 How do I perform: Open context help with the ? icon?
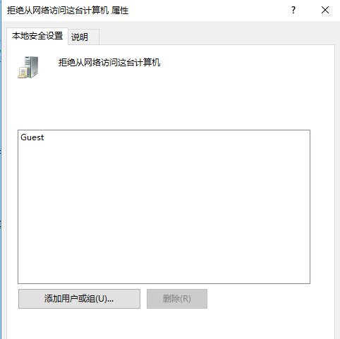(293, 10)
